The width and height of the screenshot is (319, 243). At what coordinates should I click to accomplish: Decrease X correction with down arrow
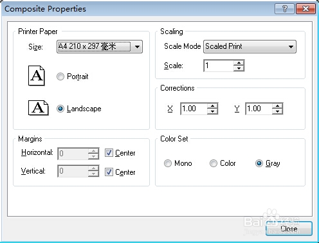(x=212, y=111)
